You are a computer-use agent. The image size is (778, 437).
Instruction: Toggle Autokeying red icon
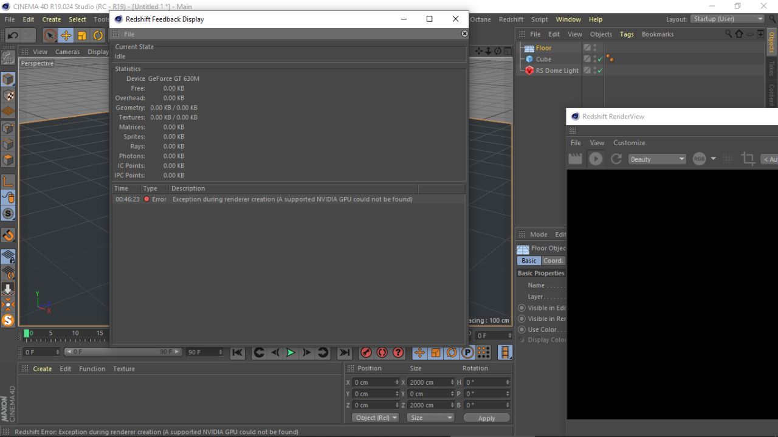click(x=382, y=353)
